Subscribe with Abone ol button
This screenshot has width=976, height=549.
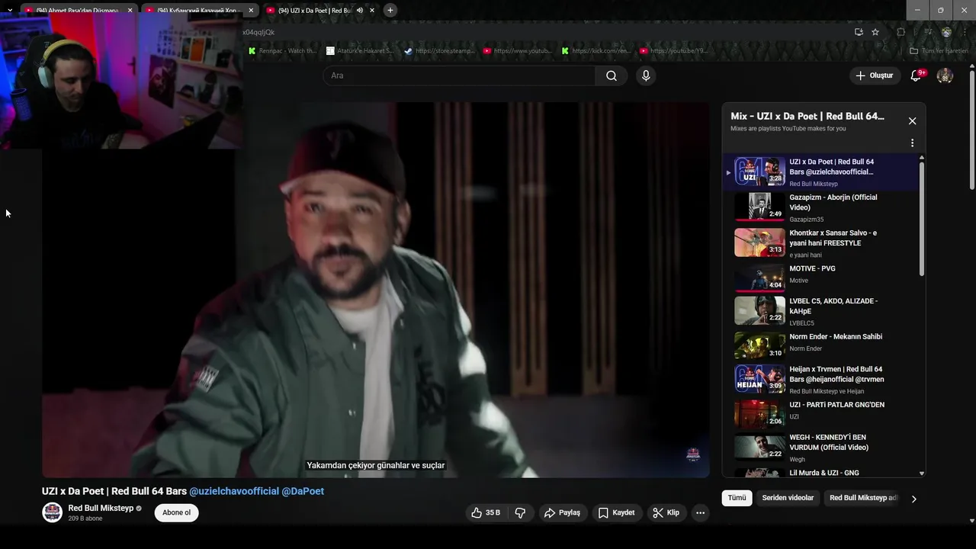[x=176, y=512]
